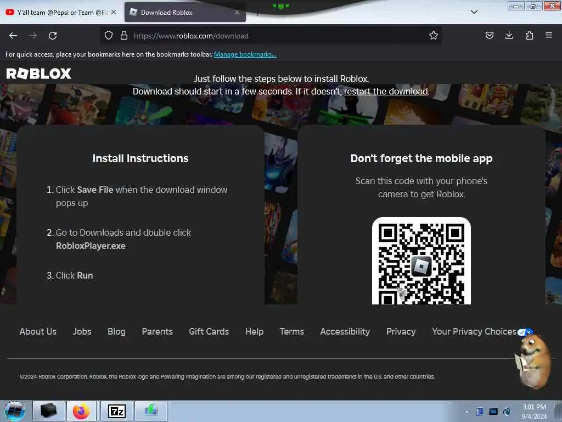Bookmark this page with the star
Screen dimensions: 562x422
434,36
